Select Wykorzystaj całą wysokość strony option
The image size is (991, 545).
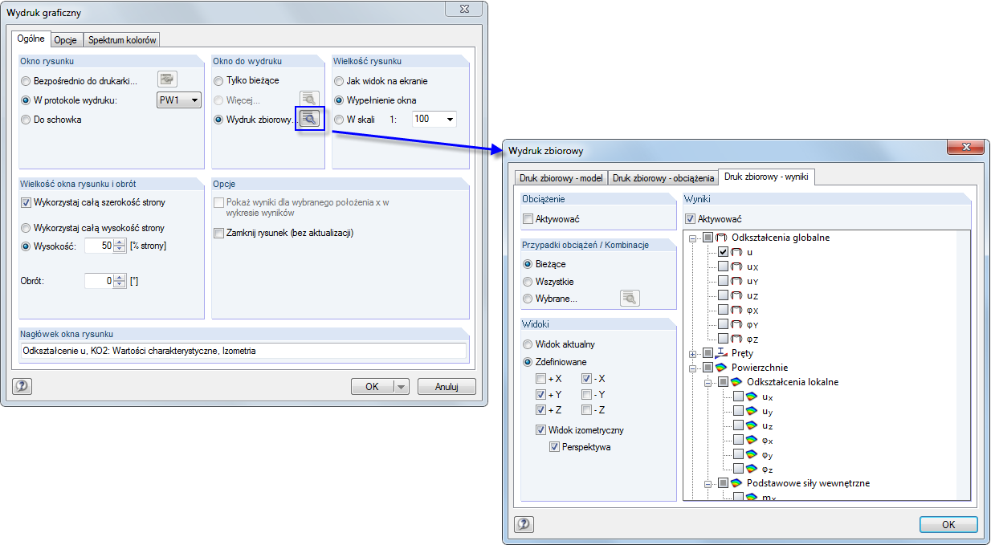(x=27, y=228)
